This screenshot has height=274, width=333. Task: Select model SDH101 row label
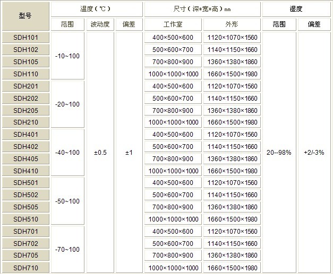coord(25,38)
